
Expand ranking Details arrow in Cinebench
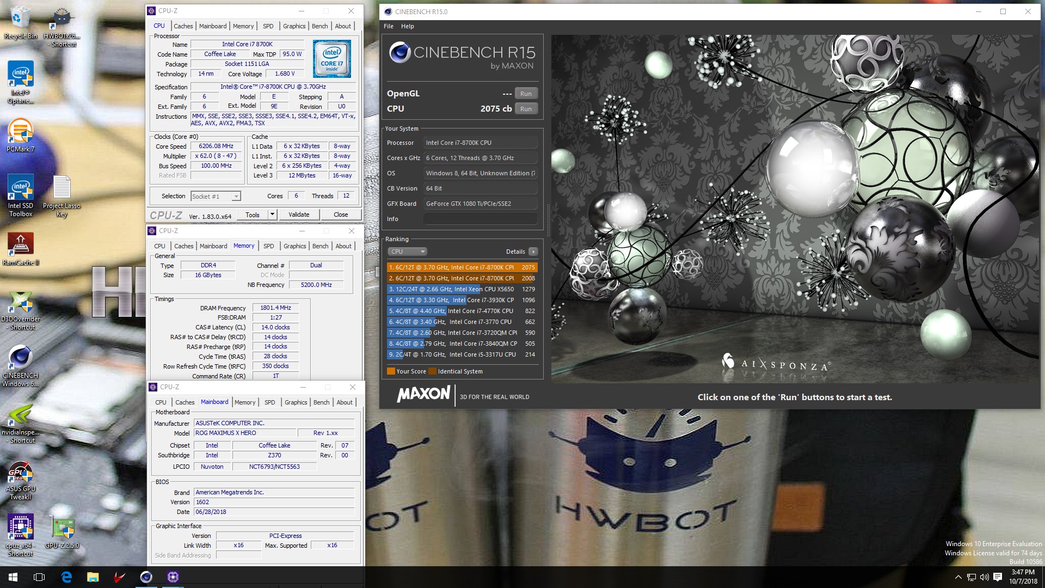click(533, 252)
